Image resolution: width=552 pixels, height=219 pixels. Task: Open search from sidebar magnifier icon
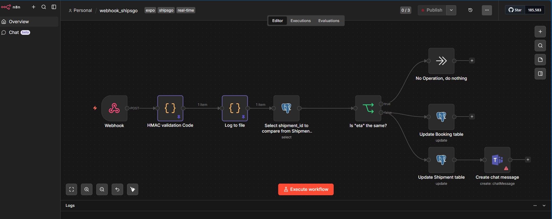click(44, 7)
